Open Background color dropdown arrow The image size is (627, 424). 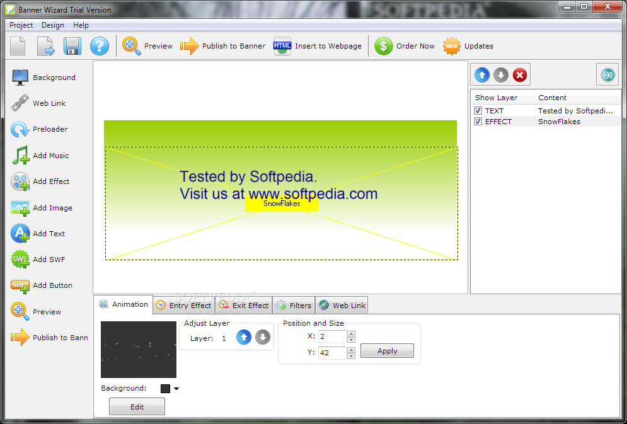coord(176,389)
